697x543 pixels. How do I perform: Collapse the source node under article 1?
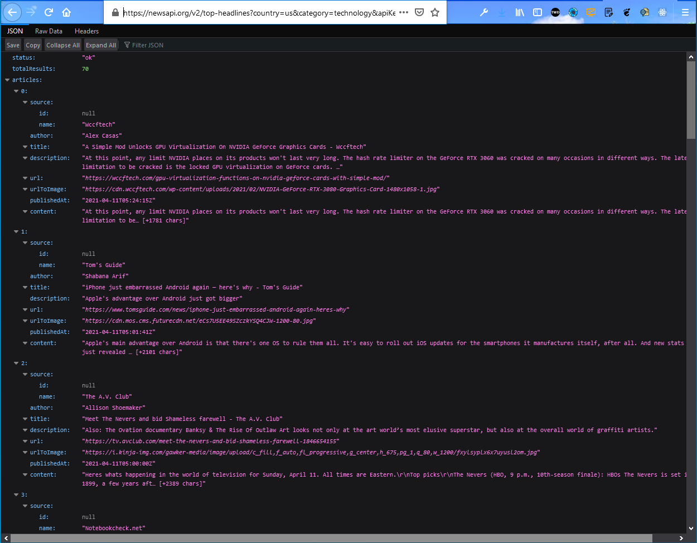point(25,243)
